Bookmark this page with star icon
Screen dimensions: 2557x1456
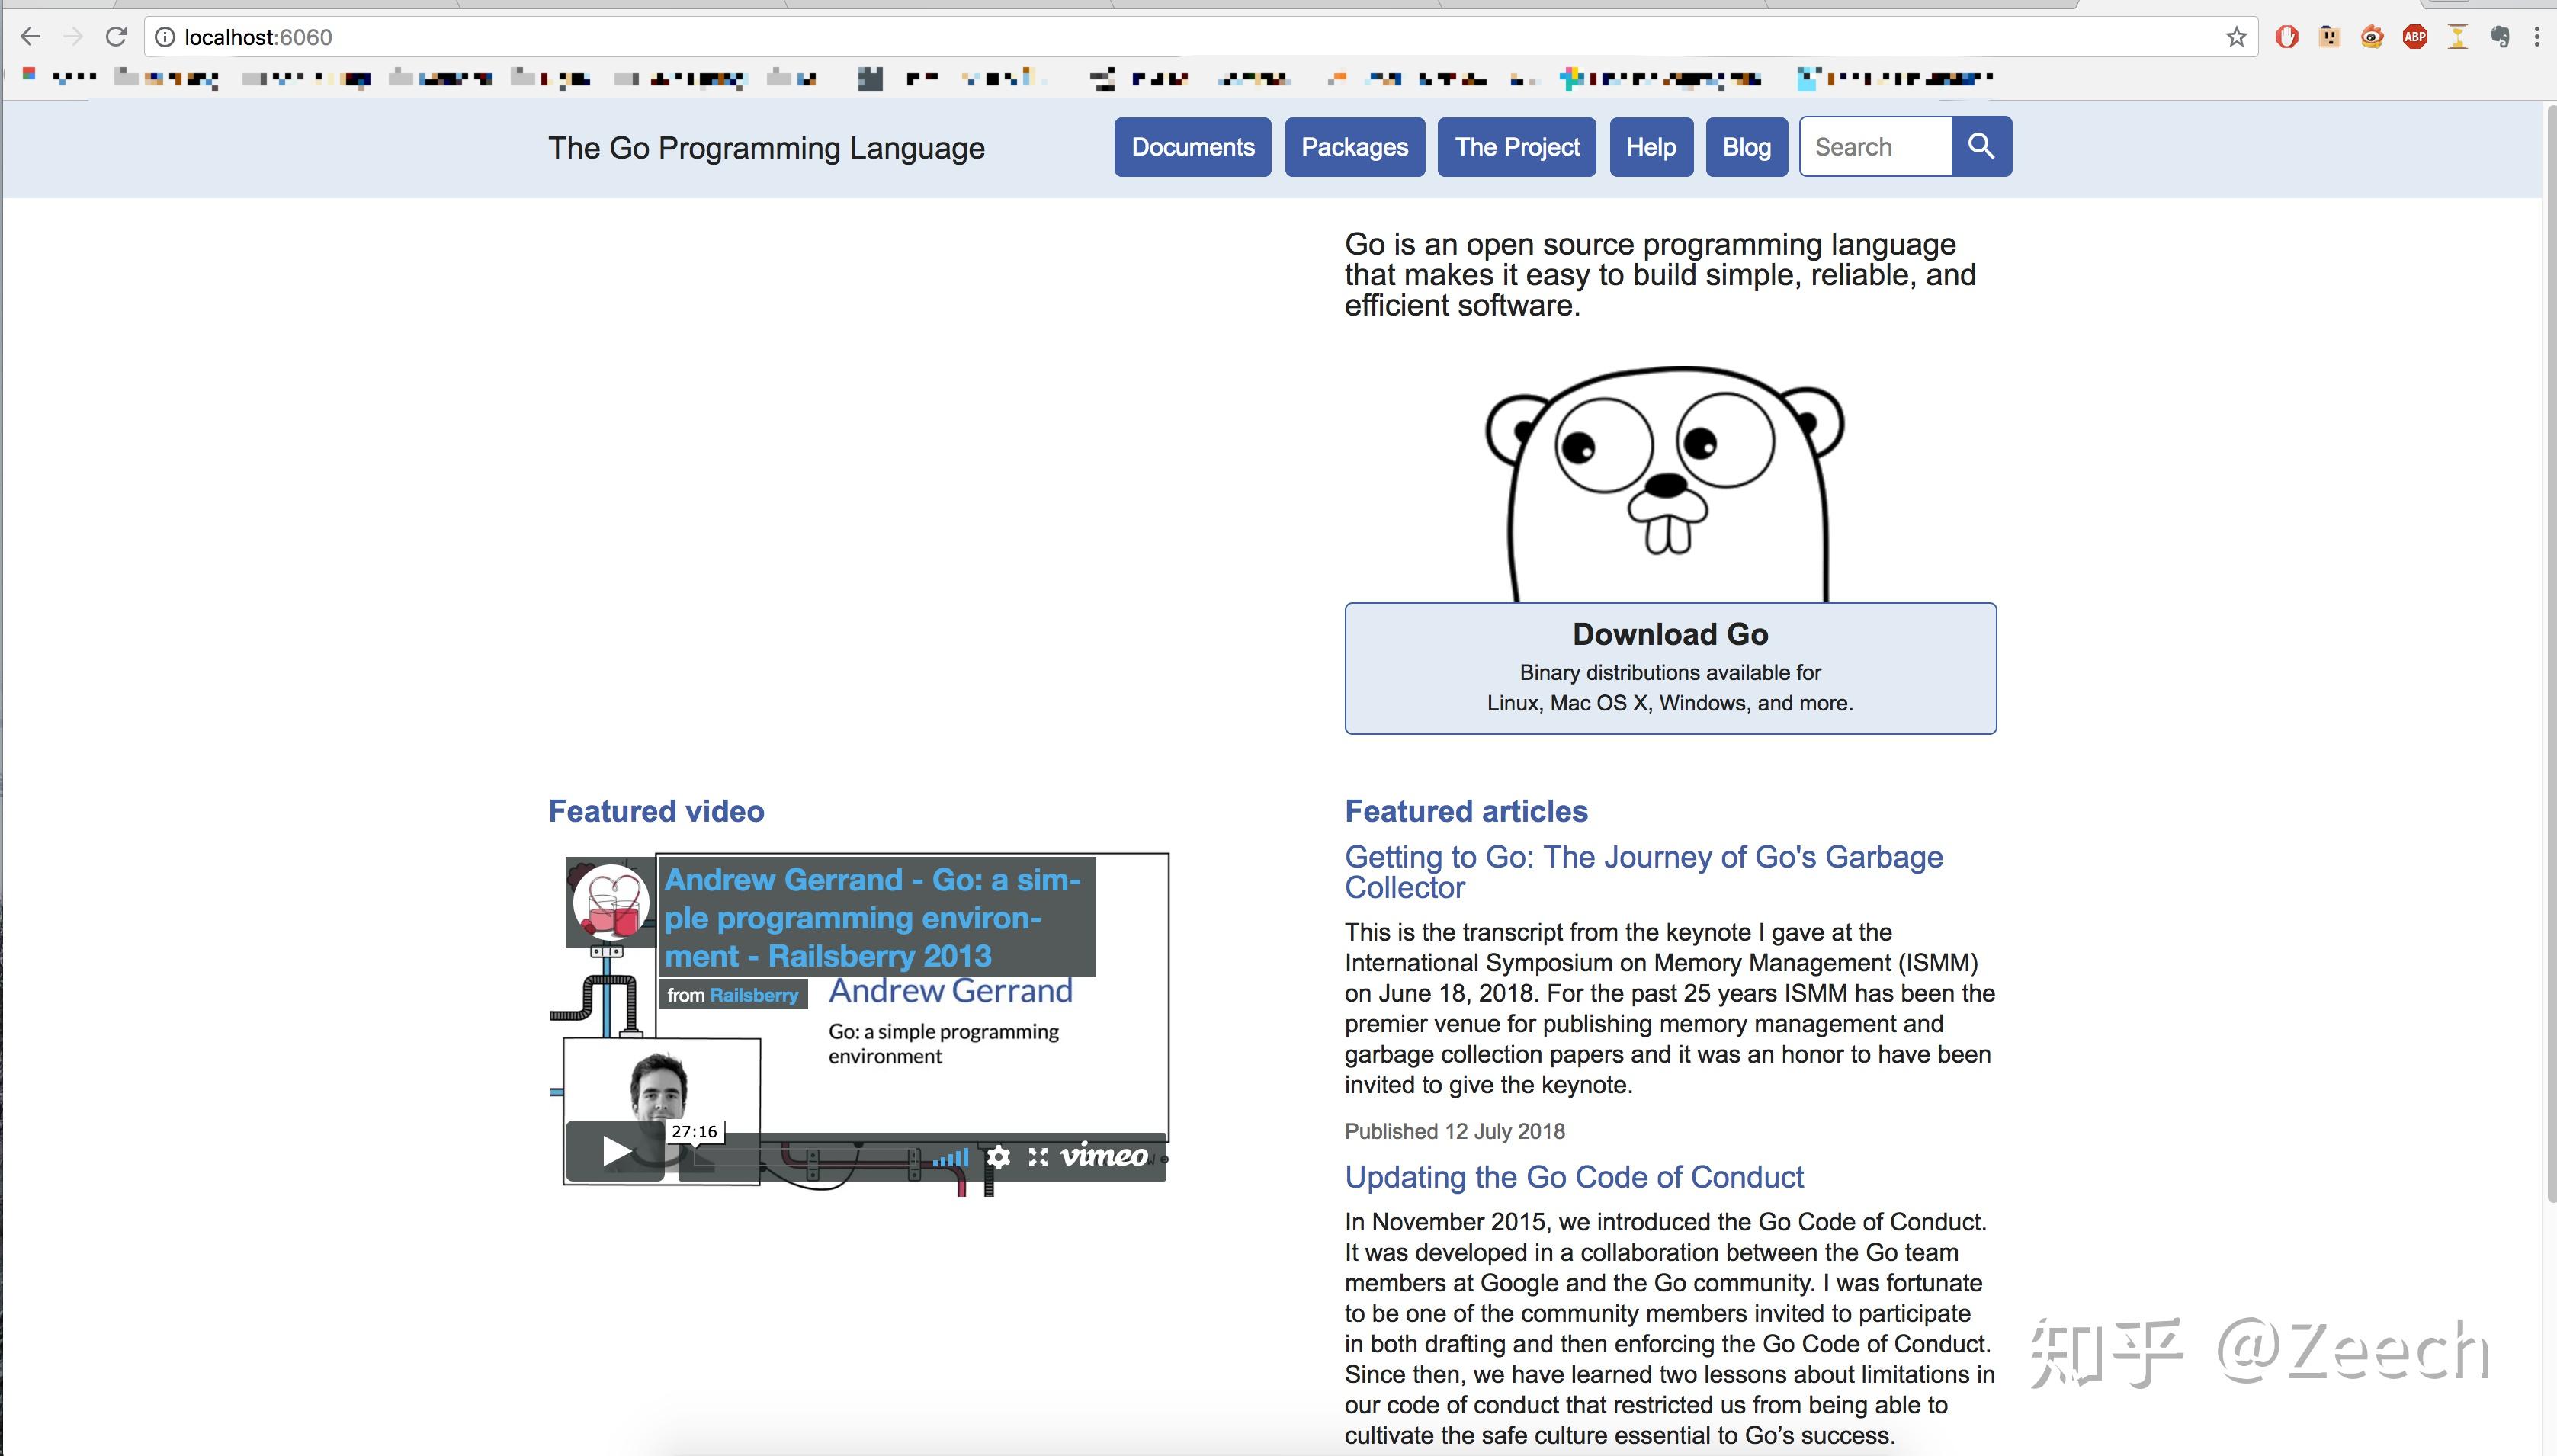point(2236,37)
